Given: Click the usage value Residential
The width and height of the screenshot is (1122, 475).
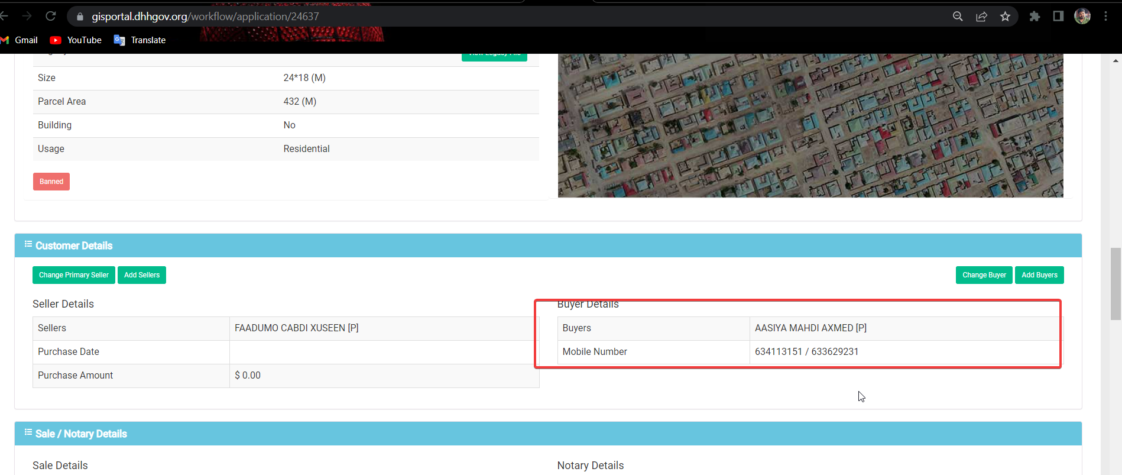Looking at the screenshot, I should (306, 149).
